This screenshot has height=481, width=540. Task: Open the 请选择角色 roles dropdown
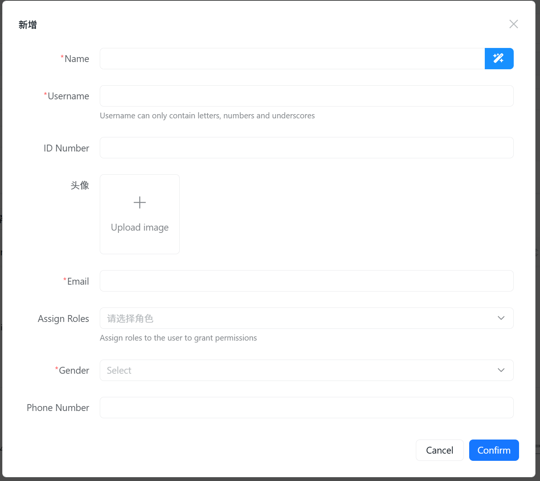(297, 318)
